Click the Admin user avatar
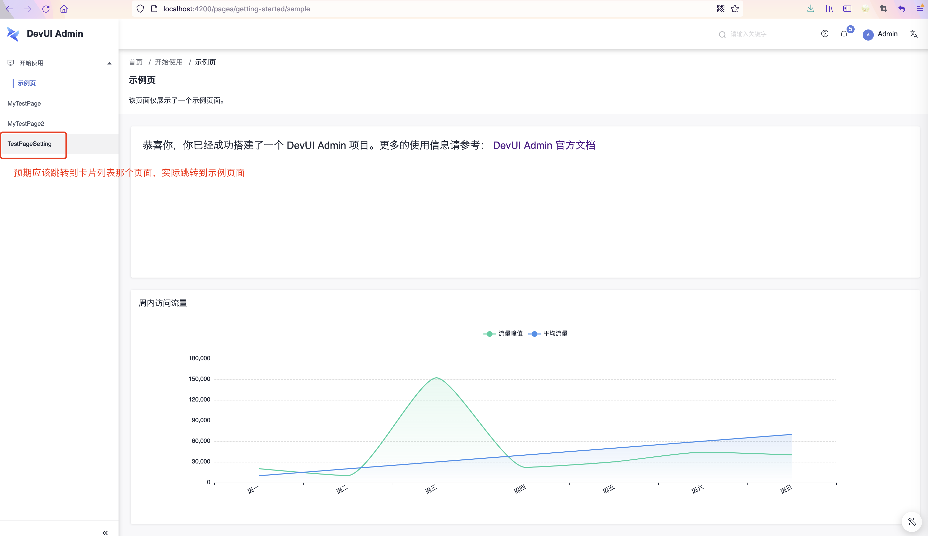928x536 pixels. point(868,35)
